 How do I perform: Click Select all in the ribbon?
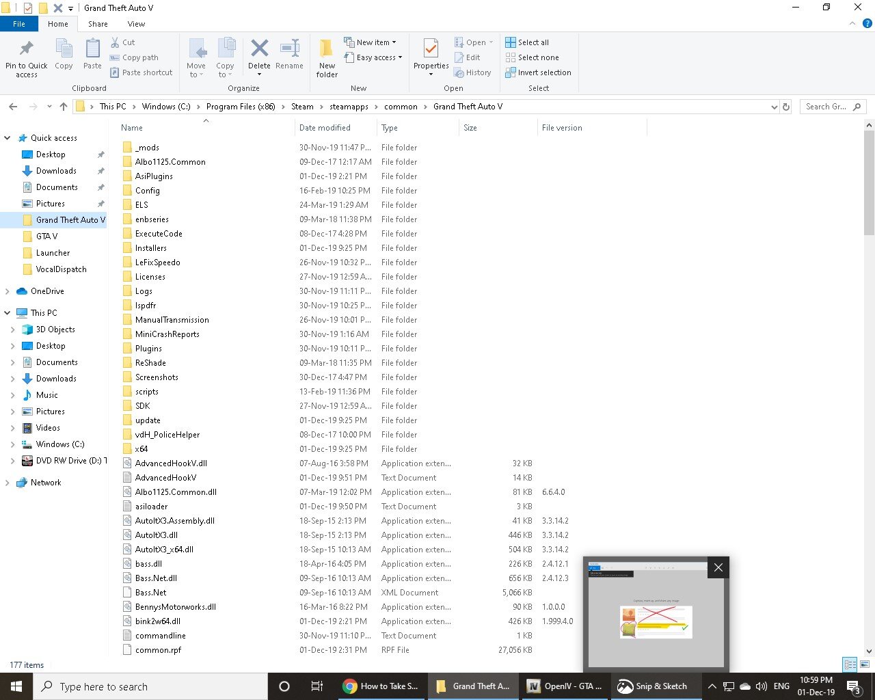(527, 42)
